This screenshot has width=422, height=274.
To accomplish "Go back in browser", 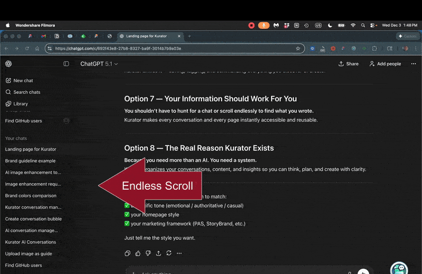I will 6,48.
